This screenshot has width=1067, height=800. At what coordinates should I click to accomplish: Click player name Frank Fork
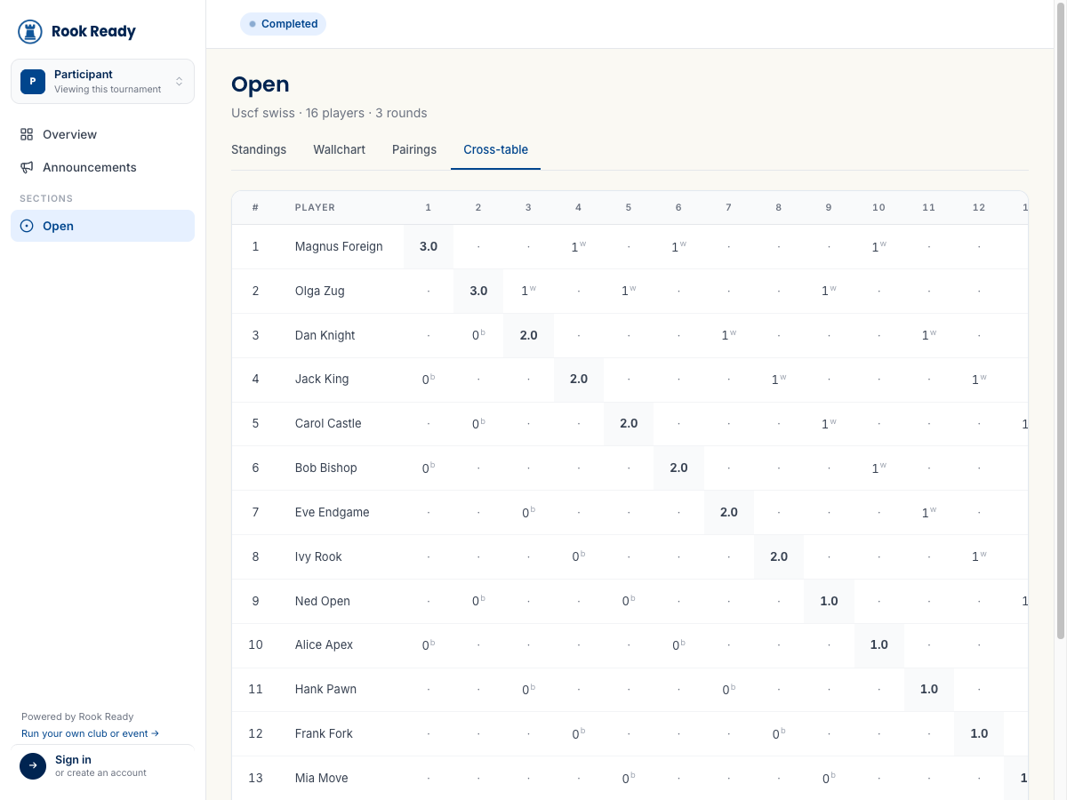click(324, 733)
